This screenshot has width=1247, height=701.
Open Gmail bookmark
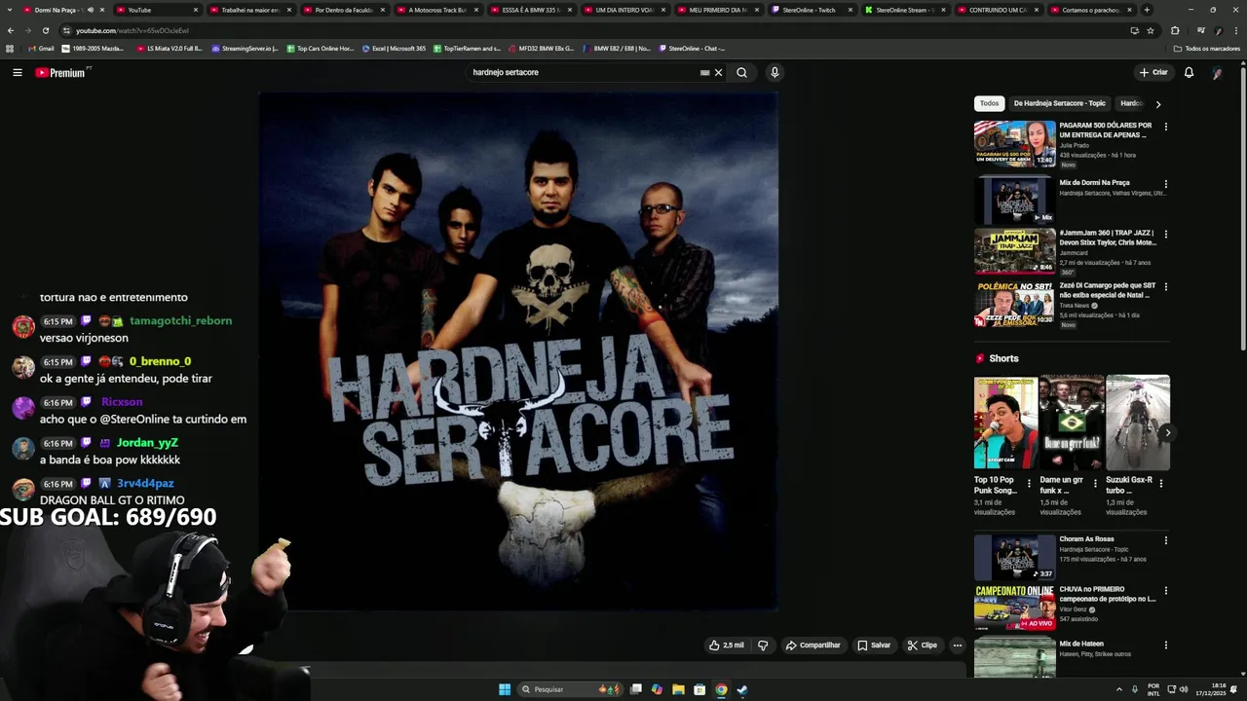pyautogui.click(x=41, y=48)
